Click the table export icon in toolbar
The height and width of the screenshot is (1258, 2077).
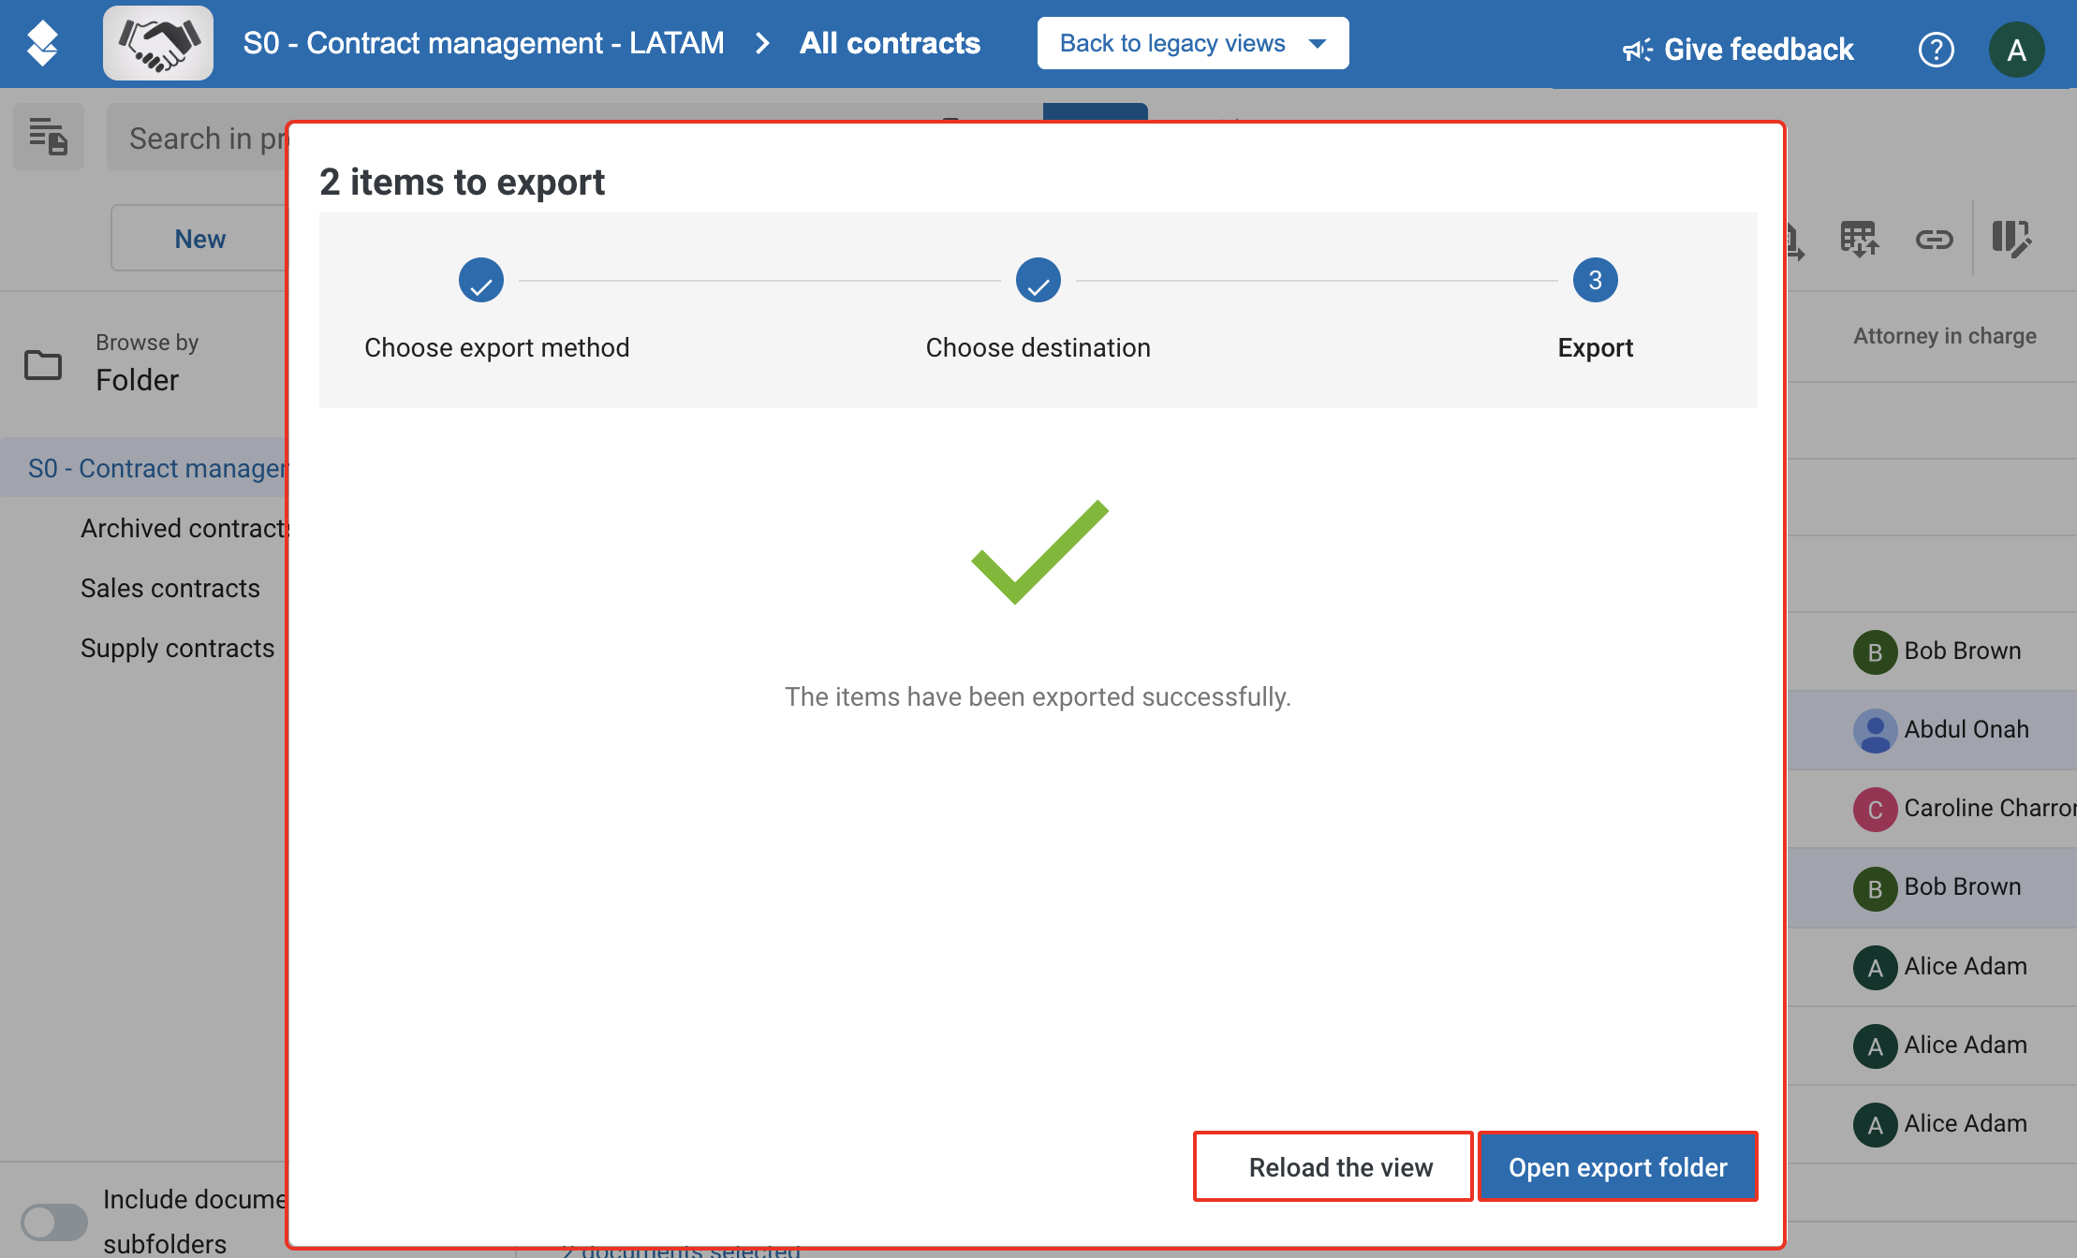click(1859, 239)
